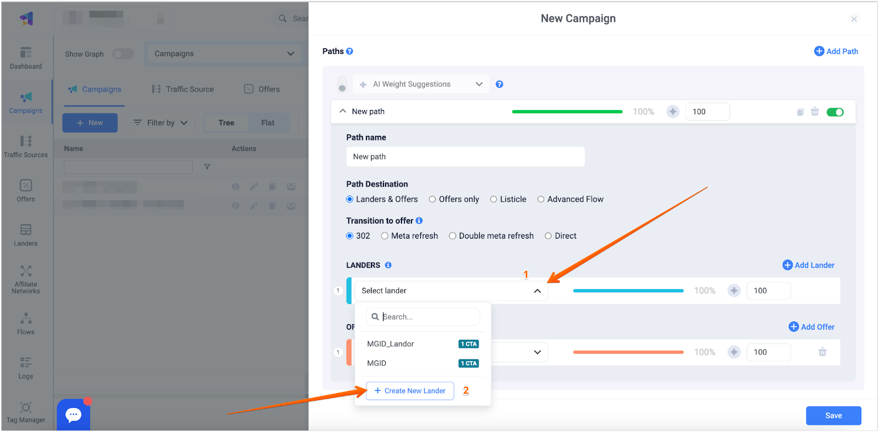Collapse the Select lander dropdown
This screenshot has width=879, height=432.
tap(537, 291)
